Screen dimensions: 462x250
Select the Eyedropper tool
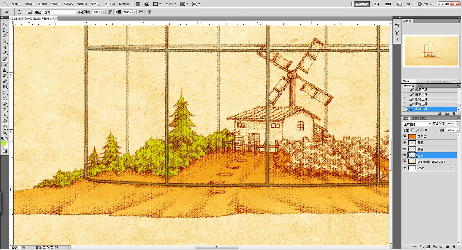[x=5, y=53]
